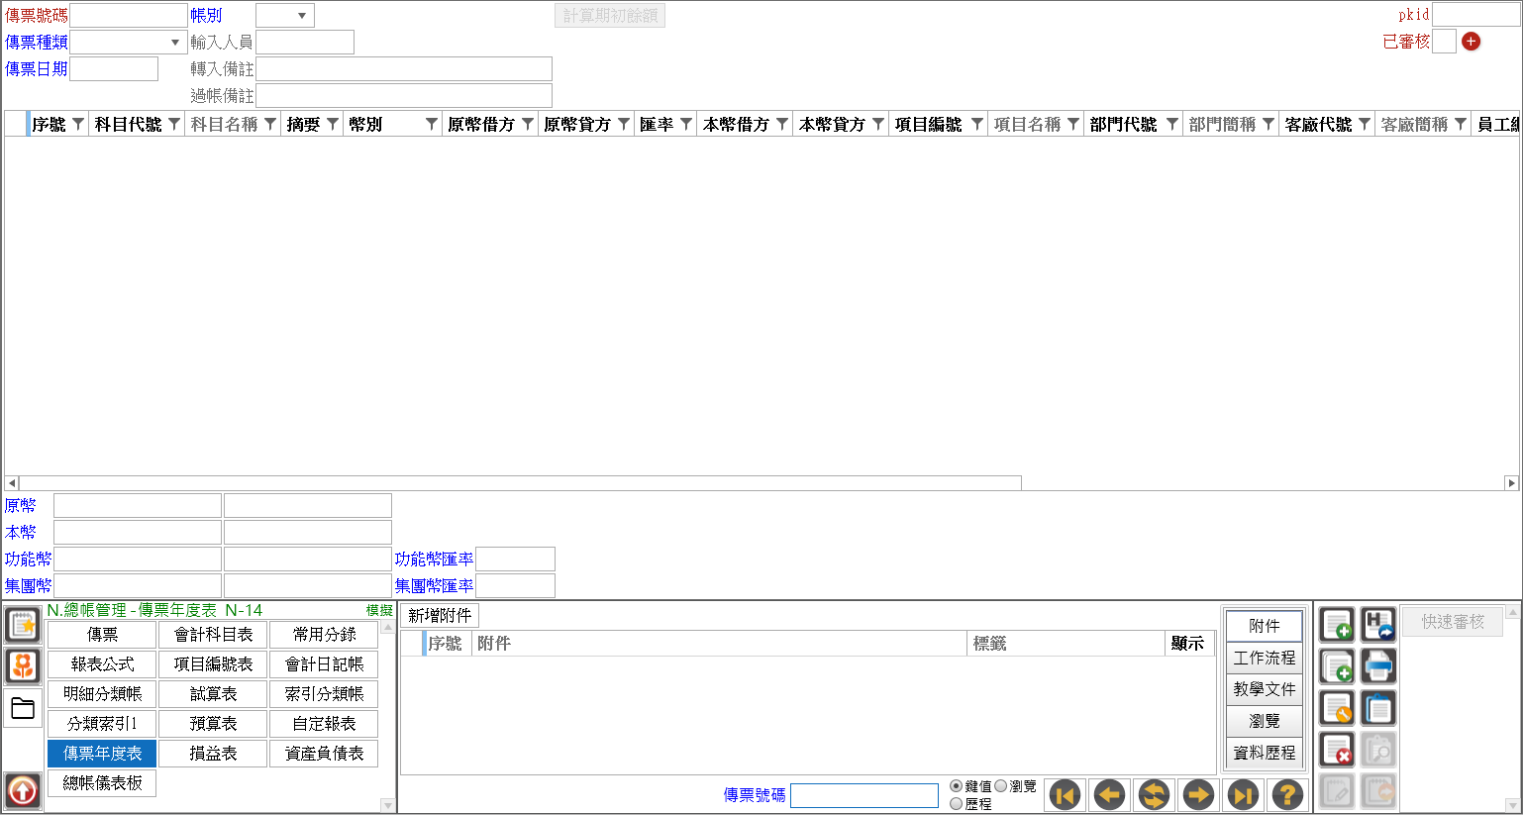The height and width of the screenshot is (815, 1523).
Task: Open 會計日記帳 module
Action: pyautogui.click(x=324, y=664)
